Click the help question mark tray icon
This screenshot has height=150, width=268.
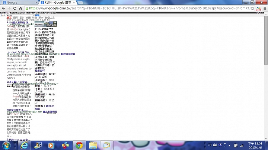[220, 145]
